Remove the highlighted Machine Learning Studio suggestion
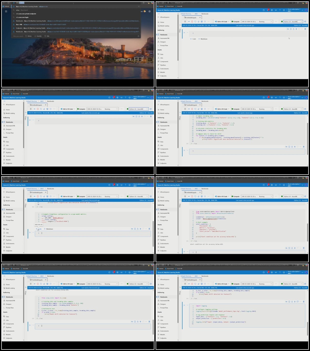Image resolution: width=310 pixels, height=351 pixels. pos(139,7)
